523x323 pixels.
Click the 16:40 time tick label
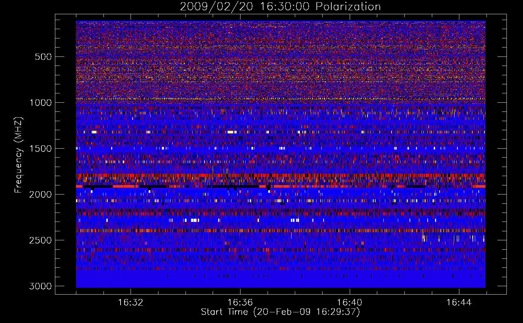click(x=349, y=303)
